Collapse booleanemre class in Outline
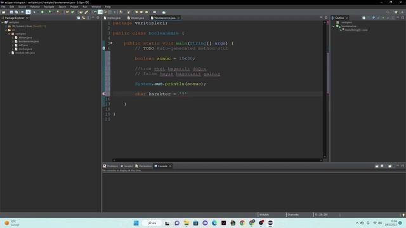406x228 pixels. pos(334,26)
